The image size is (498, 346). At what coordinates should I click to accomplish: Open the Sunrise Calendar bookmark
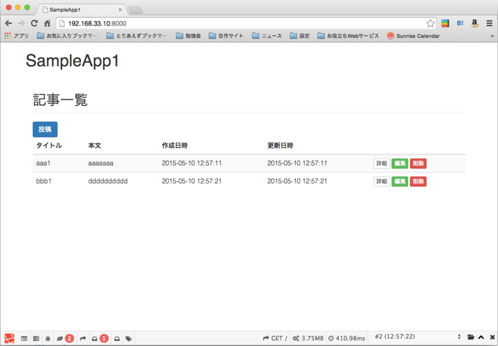[413, 36]
